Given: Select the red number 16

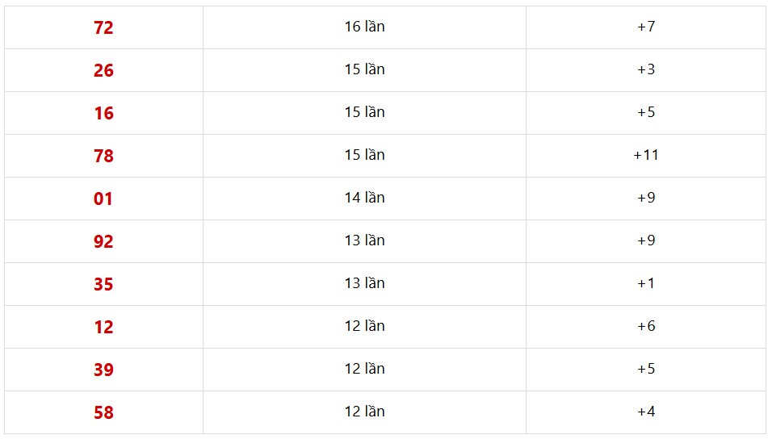Looking at the screenshot, I should pyautogui.click(x=103, y=113).
